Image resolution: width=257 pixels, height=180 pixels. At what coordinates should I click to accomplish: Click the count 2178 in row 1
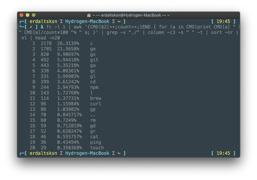[x=46, y=43]
